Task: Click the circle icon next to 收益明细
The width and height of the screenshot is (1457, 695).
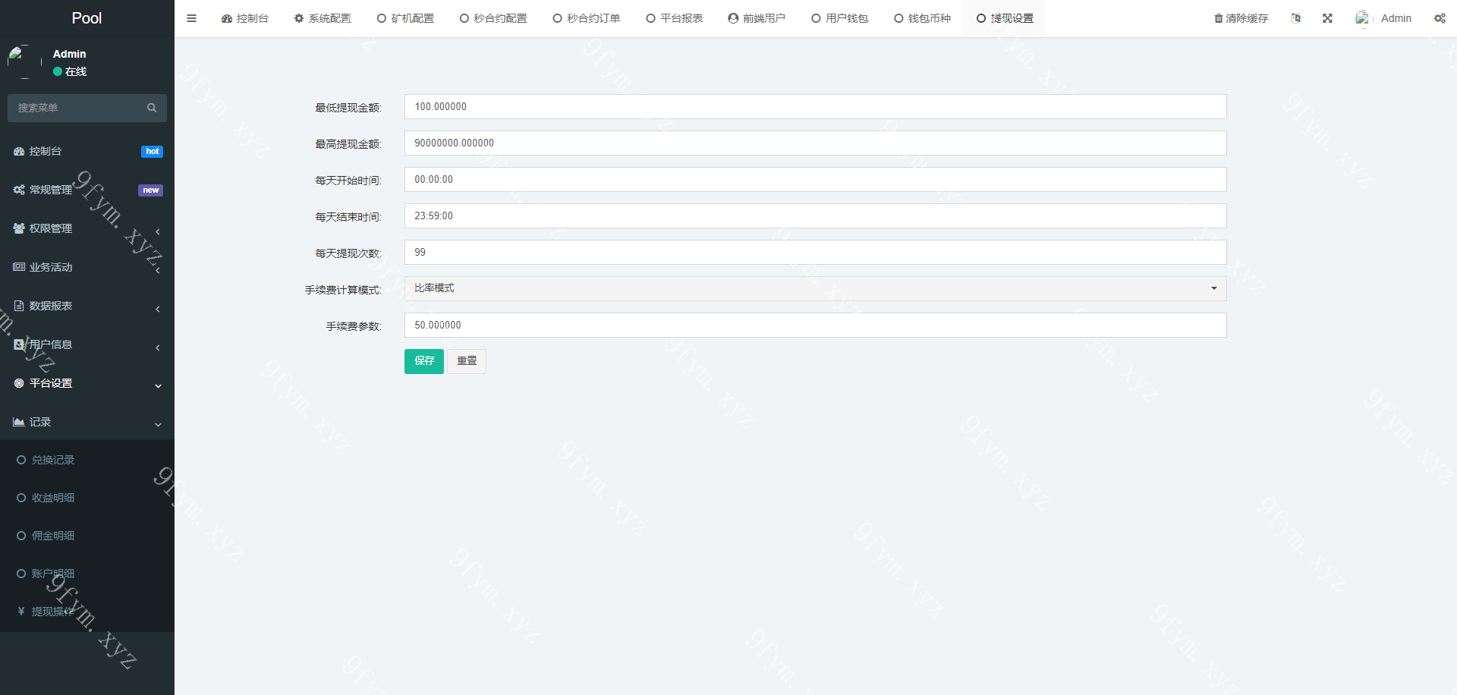Action: click(x=21, y=498)
